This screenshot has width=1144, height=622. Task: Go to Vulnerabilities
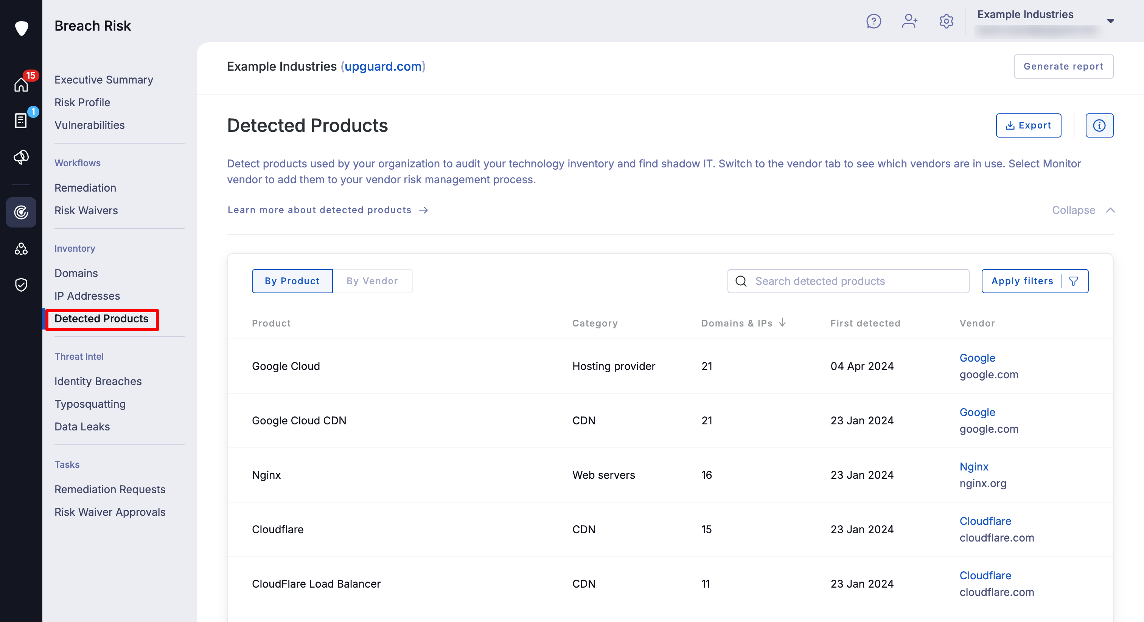pyautogui.click(x=90, y=125)
